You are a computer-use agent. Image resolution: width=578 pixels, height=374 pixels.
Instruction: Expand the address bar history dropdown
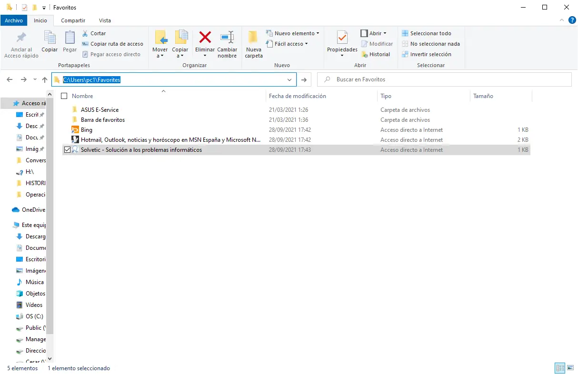click(289, 79)
